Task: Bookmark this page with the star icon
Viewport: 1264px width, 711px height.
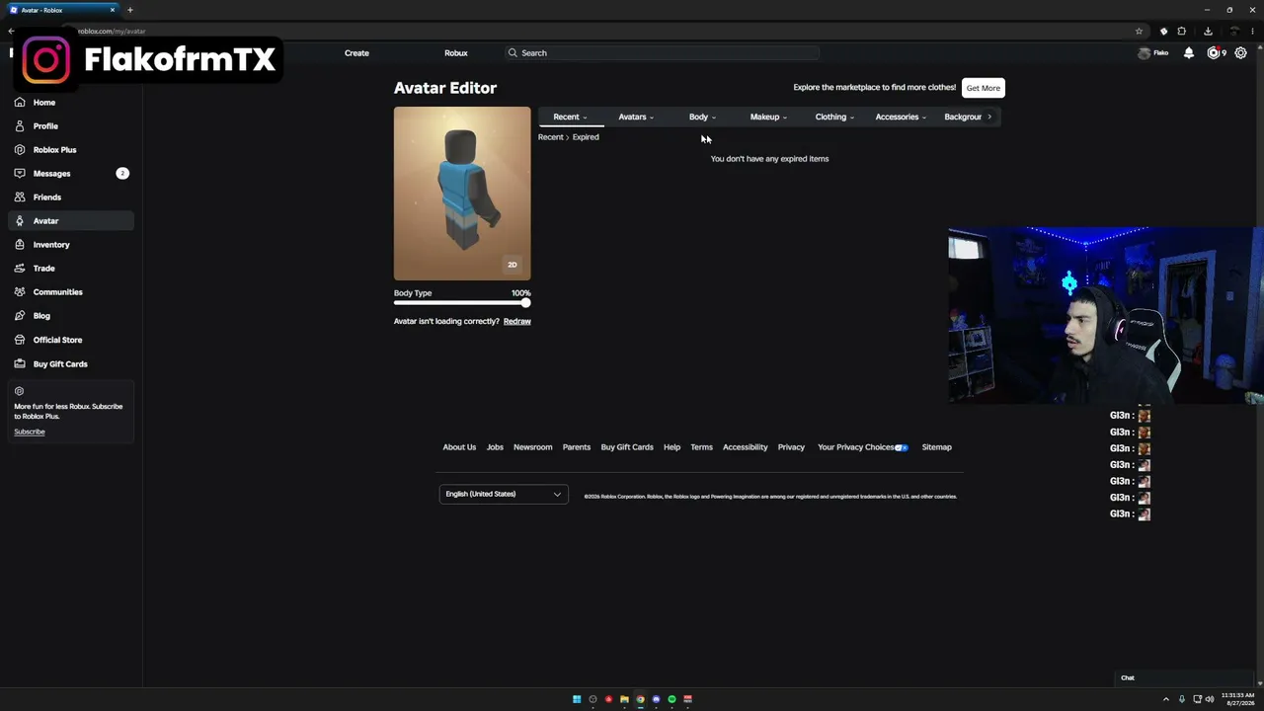Action: tap(1139, 31)
